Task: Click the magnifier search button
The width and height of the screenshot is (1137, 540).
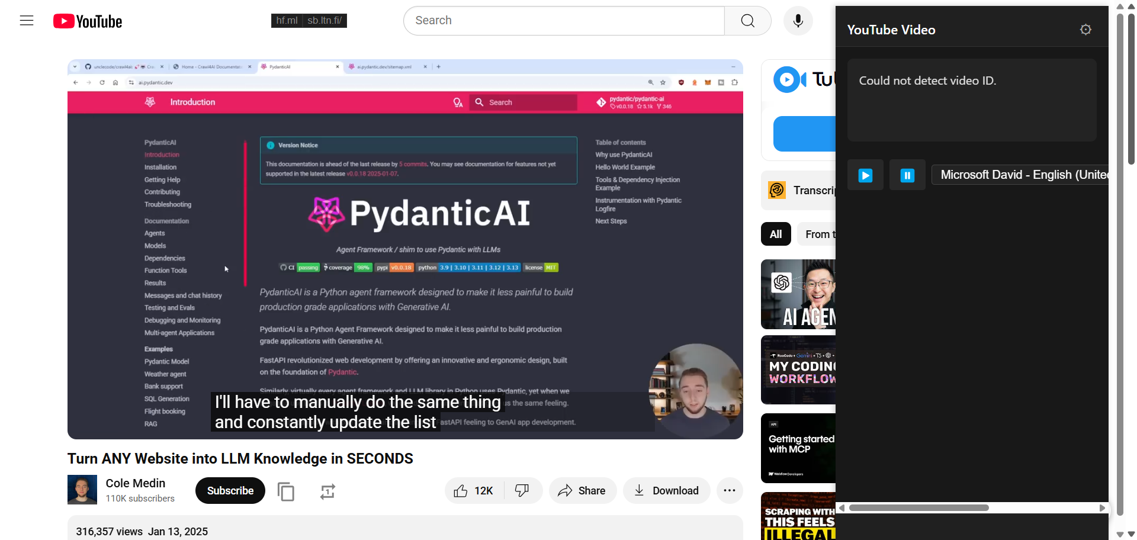Action: pyautogui.click(x=747, y=21)
